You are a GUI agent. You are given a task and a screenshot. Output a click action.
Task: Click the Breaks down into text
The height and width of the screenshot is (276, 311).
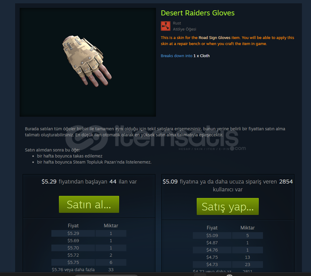pyautogui.click(x=177, y=56)
